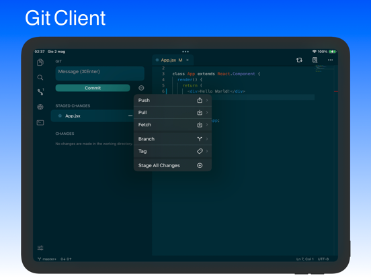Screen dimensions: 371x278
Task: Select Fetch from the git menu
Action: pyautogui.click(x=173, y=125)
